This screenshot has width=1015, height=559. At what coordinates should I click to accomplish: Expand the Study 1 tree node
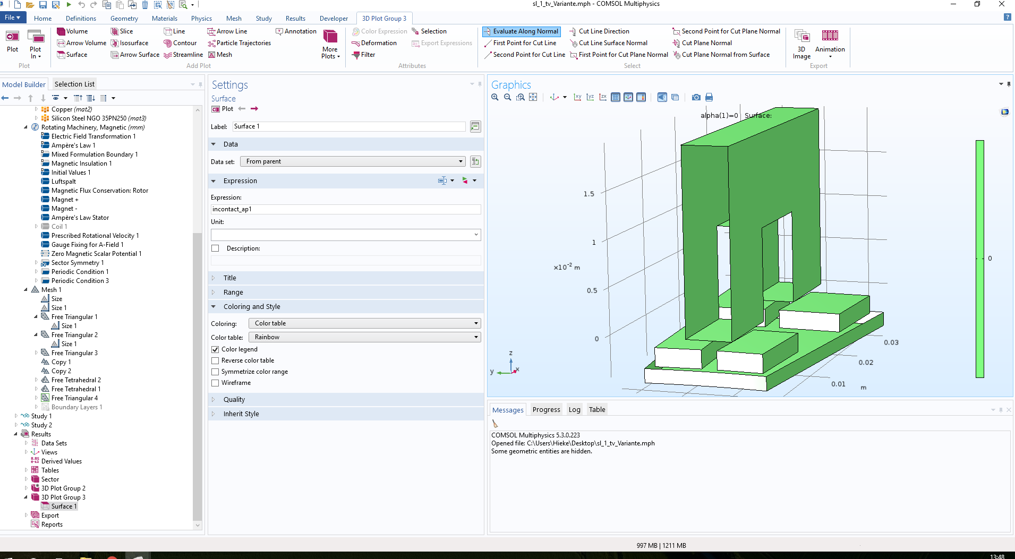coord(16,416)
